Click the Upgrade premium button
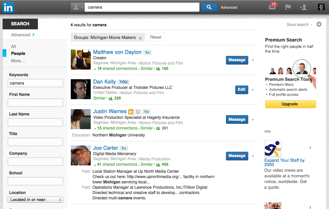The image size is (329, 209). click(290, 104)
